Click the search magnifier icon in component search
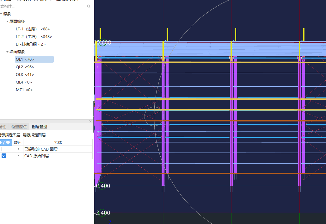Image resolution: width=326 pixels, height=224 pixels. tap(89, 6)
